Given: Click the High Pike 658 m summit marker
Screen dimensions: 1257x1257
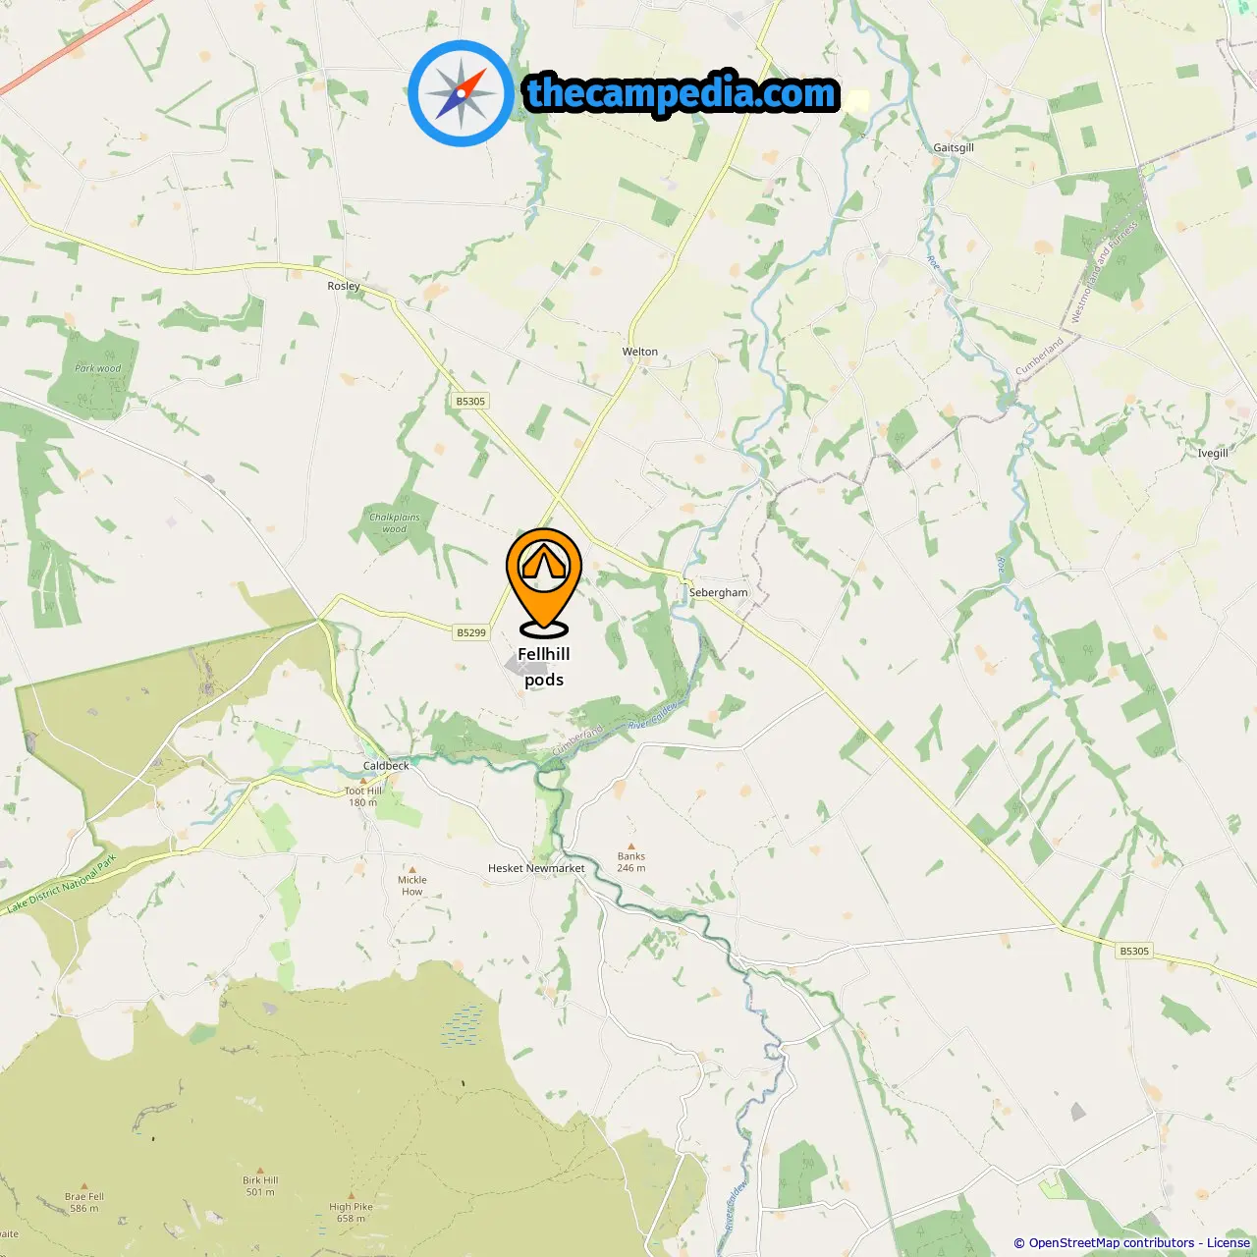Looking at the screenshot, I should (x=351, y=1197).
